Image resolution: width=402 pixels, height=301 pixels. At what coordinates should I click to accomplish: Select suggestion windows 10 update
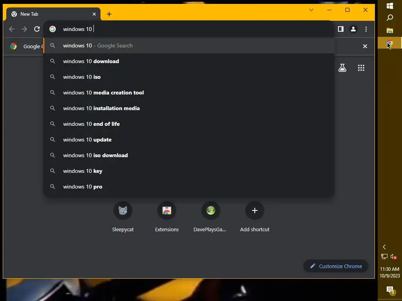coord(189,140)
